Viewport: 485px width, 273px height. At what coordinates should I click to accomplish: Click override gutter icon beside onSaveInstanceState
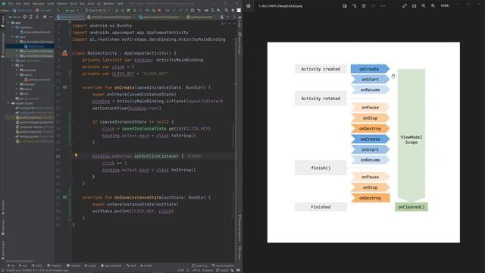click(64, 197)
